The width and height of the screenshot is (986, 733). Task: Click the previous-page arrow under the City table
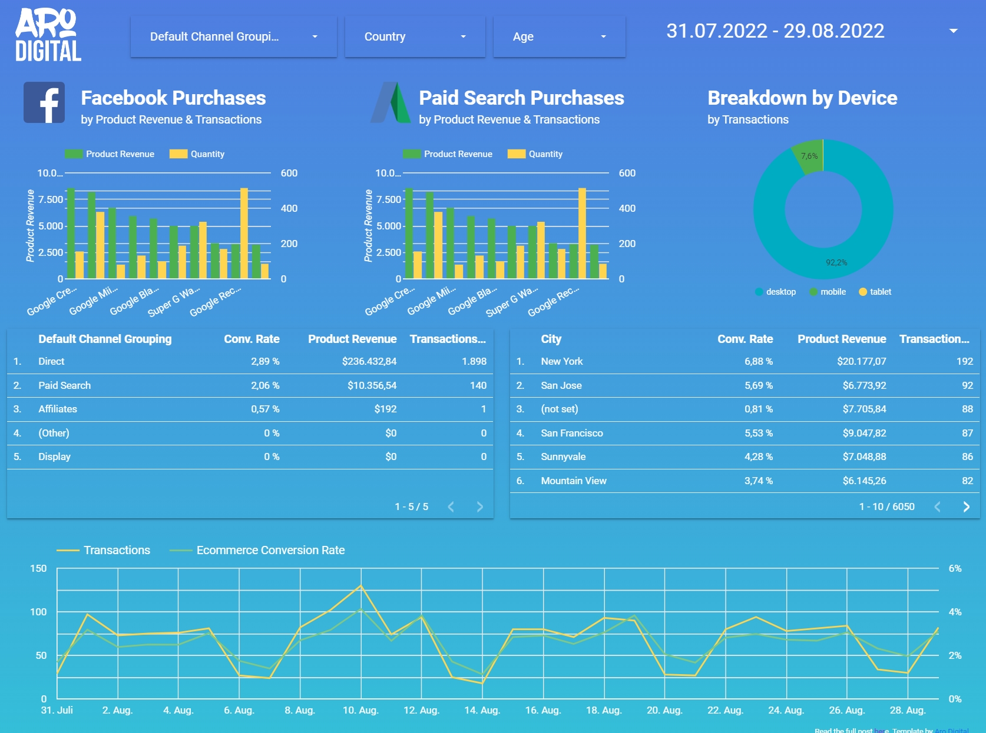coord(937,505)
